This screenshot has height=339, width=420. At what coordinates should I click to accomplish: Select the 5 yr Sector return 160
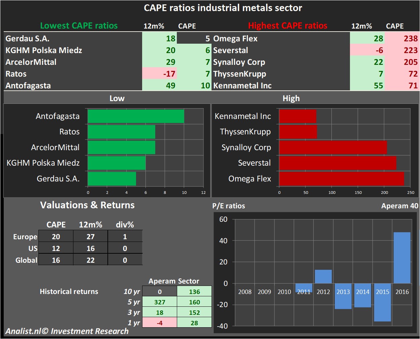[x=194, y=302]
